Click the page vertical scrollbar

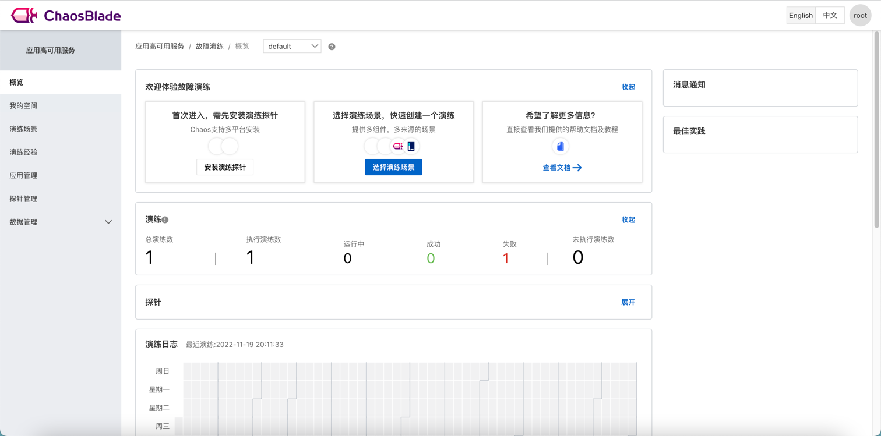click(877, 129)
